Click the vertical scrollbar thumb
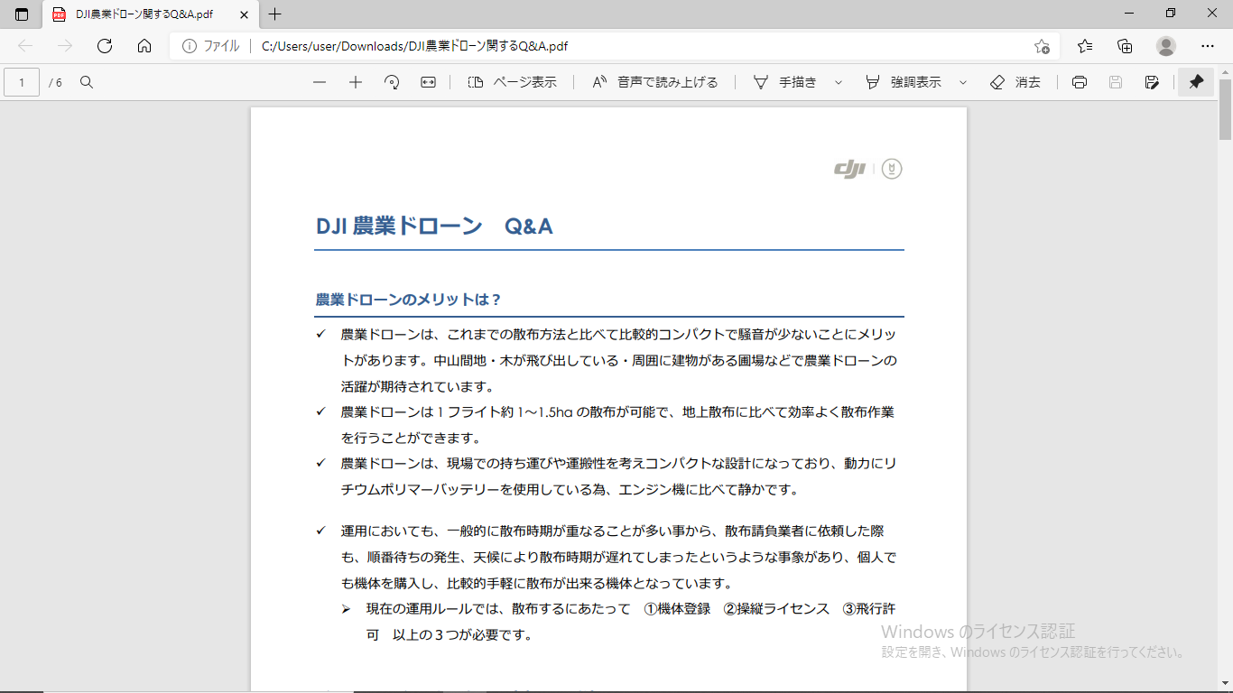The width and height of the screenshot is (1233, 693). click(x=1225, y=109)
